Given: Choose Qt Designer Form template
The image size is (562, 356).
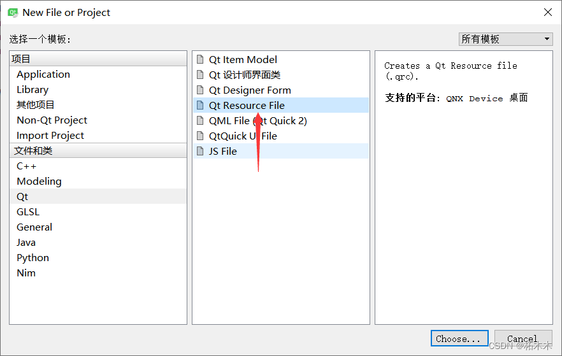Looking at the screenshot, I should pos(281,90).
